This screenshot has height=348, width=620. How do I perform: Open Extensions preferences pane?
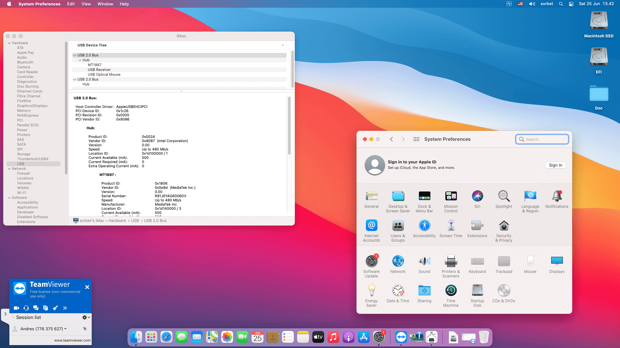click(x=477, y=229)
